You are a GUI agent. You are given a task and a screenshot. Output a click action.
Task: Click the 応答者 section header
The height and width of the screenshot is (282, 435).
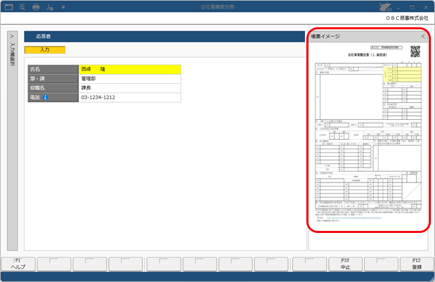[165, 36]
